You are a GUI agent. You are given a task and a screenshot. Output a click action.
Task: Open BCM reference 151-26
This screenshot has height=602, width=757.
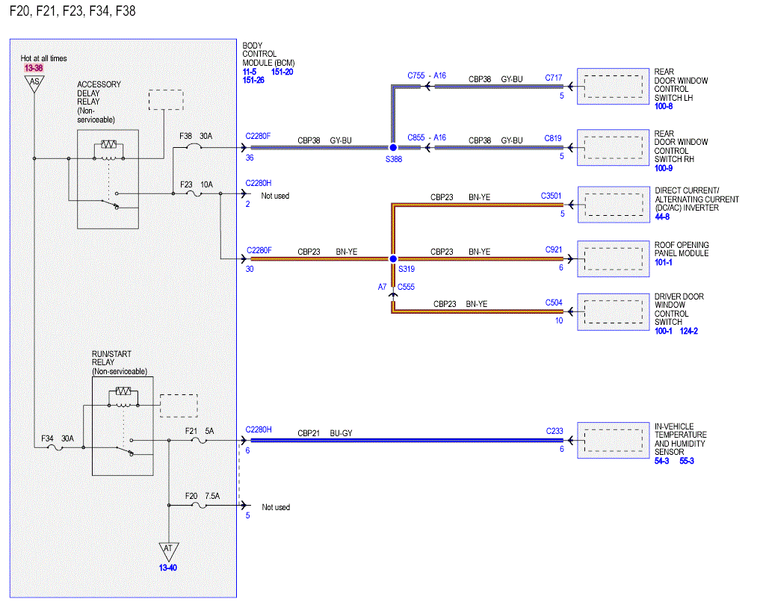pyautogui.click(x=253, y=80)
